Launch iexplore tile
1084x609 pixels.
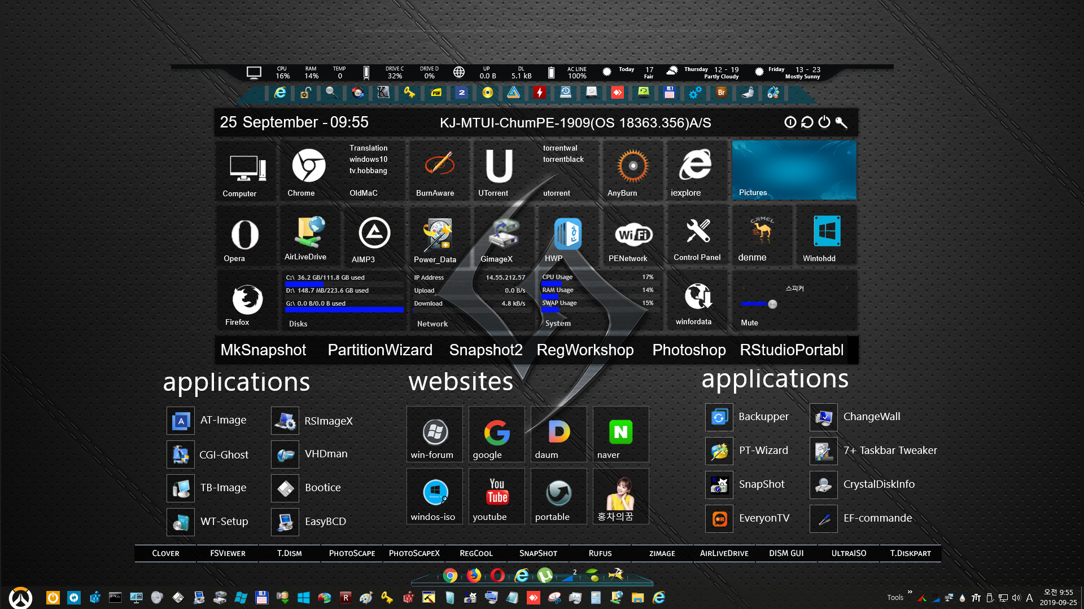[x=696, y=171]
